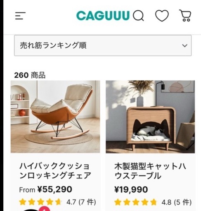Open the 売れ筋ランキング順 sort dropdown
Image resolution: width=201 pixels, height=211 pixels.
[x=103, y=45]
